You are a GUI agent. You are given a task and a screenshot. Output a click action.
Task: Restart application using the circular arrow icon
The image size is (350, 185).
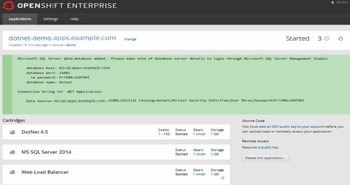tap(341, 39)
